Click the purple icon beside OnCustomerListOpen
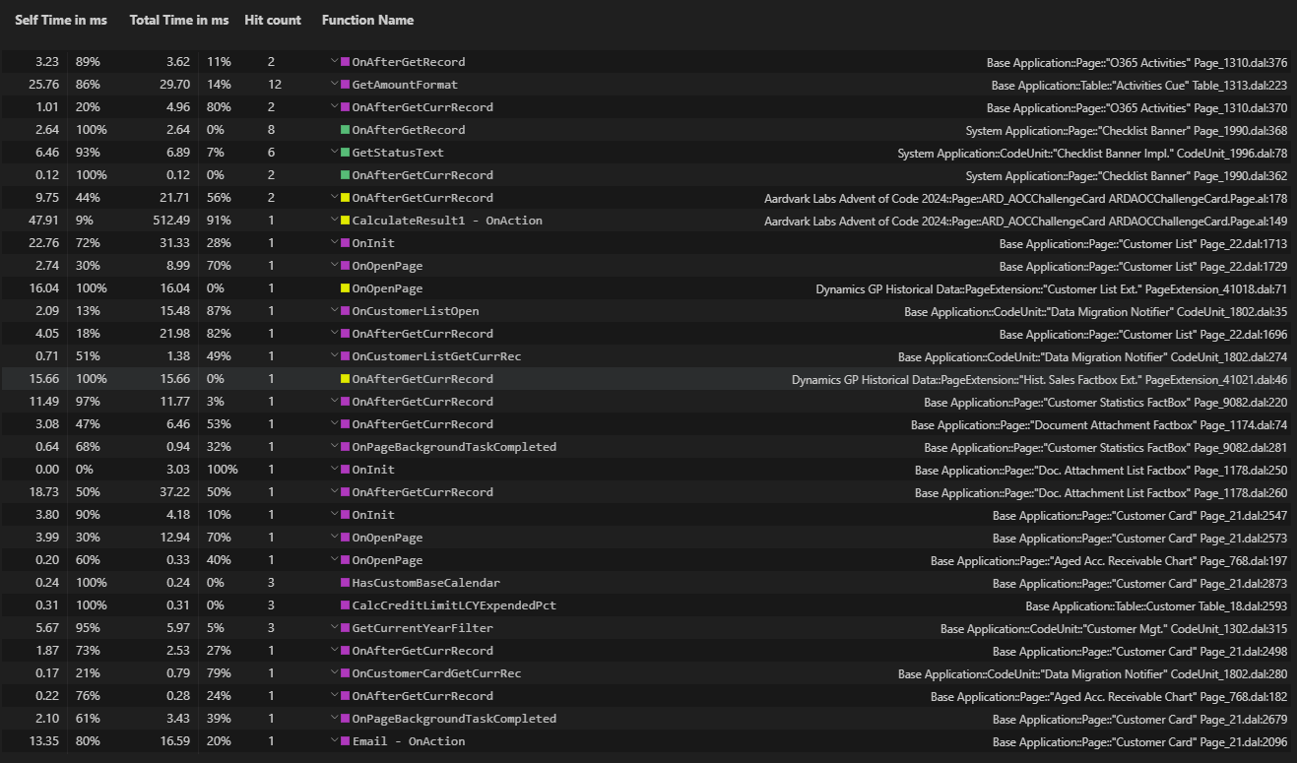Screen dimensions: 1297x763 pos(346,311)
